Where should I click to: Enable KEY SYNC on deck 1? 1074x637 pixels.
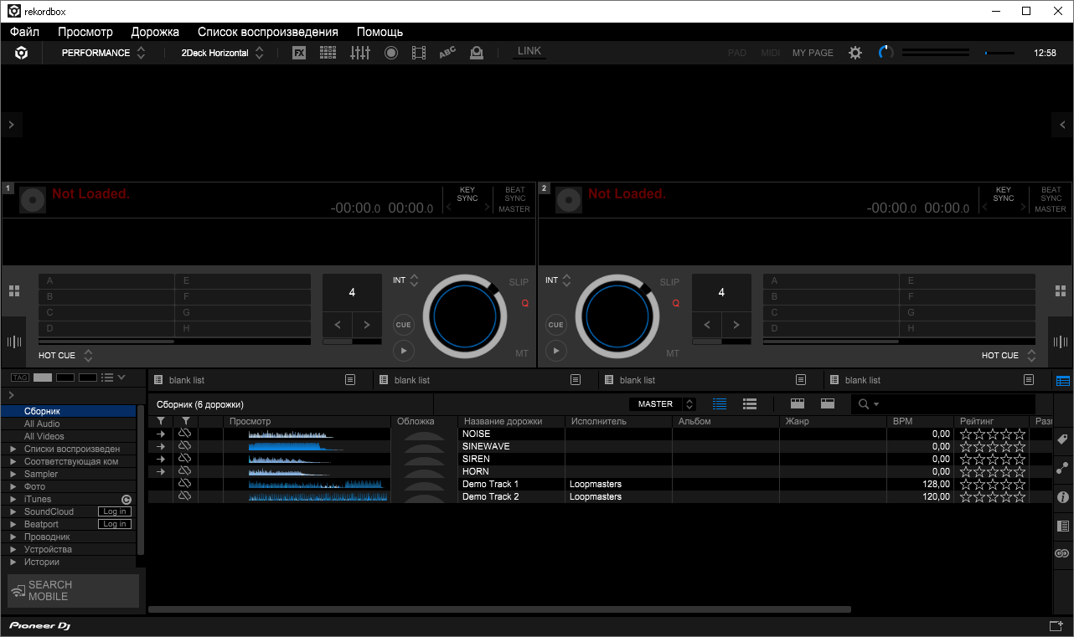point(467,194)
